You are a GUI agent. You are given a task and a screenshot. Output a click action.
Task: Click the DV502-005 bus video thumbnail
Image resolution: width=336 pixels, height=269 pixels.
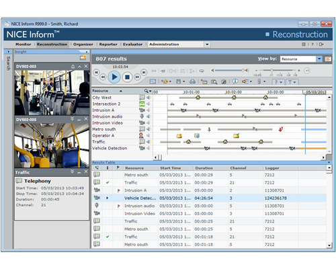click(x=52, y=145)
